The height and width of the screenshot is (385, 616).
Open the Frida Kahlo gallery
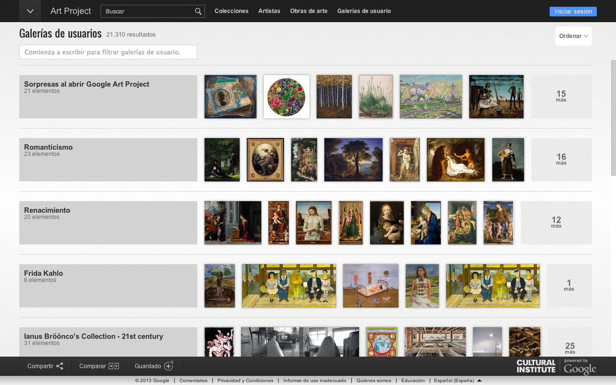pyautogui.click(x=108, y=286)
